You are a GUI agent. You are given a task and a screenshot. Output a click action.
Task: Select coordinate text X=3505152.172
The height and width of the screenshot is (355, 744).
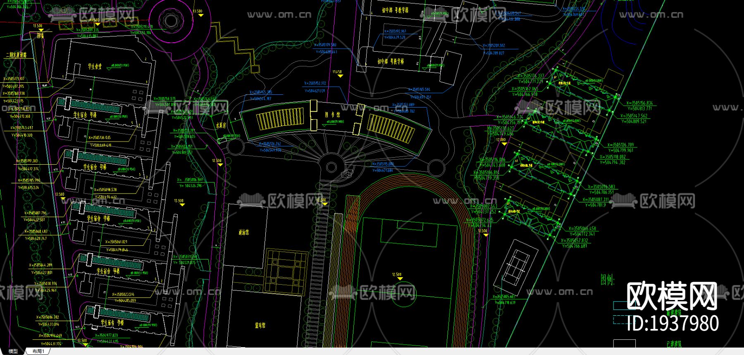[315, 84]
